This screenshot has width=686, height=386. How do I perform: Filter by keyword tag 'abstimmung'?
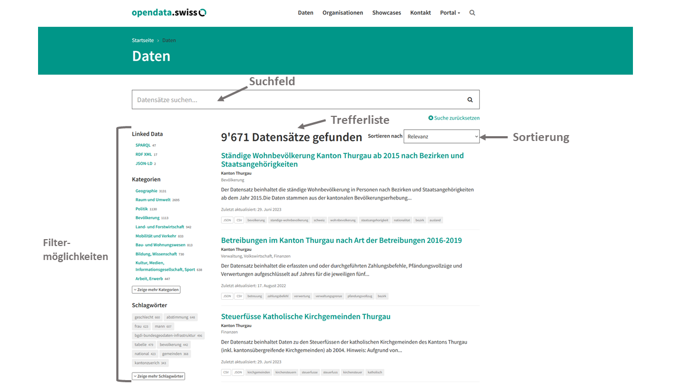(181, 317)
